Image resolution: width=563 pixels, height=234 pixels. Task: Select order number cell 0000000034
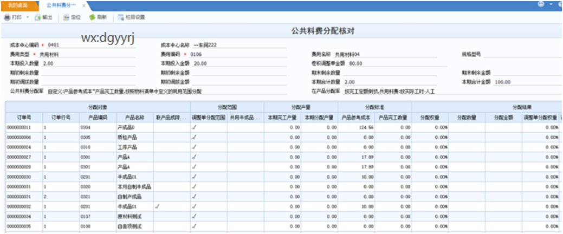point(24,217)
